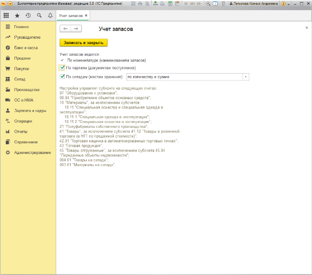
Task: Open the wrench service tools icon
Action: 223,3
